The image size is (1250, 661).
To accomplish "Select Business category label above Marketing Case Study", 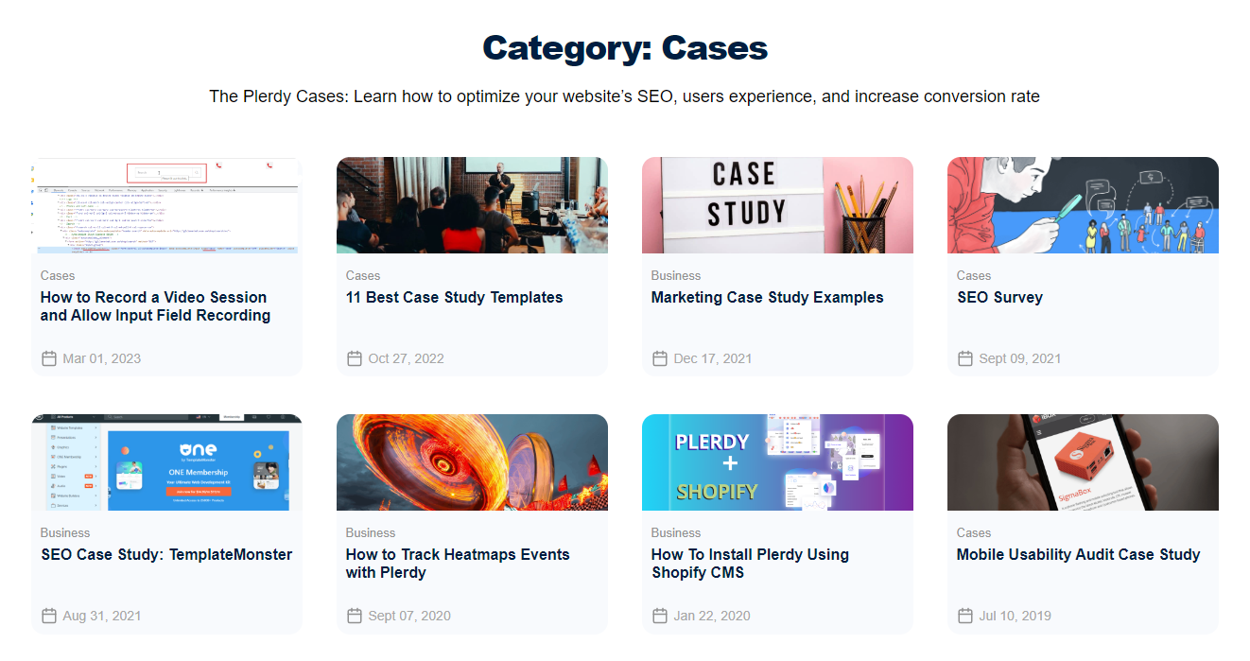I will coord(676,275).
